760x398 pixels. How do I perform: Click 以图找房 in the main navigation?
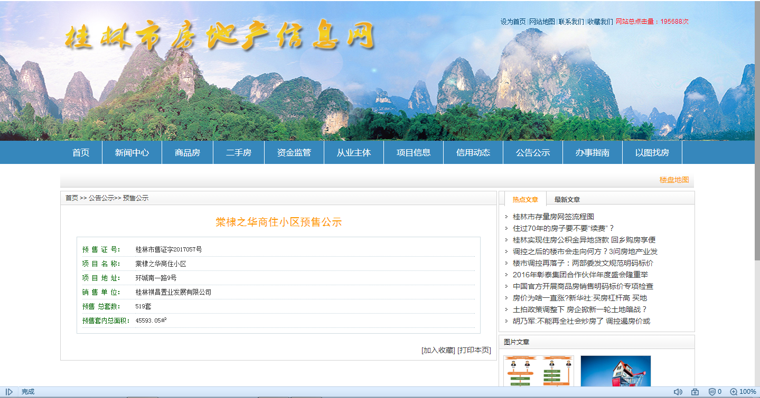tap(652, 153)
